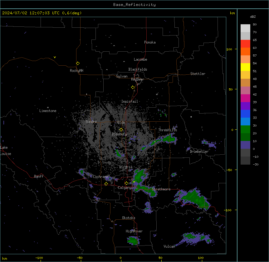Screen dimensions: 269x262
Task: Click the -30 value in the dBZ legend
Action: click(256, 164)
